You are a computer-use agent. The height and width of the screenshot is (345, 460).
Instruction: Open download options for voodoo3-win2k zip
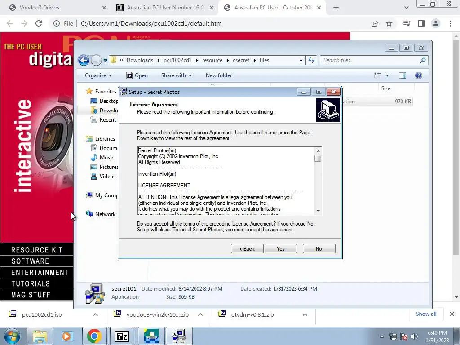click(200, 314)
